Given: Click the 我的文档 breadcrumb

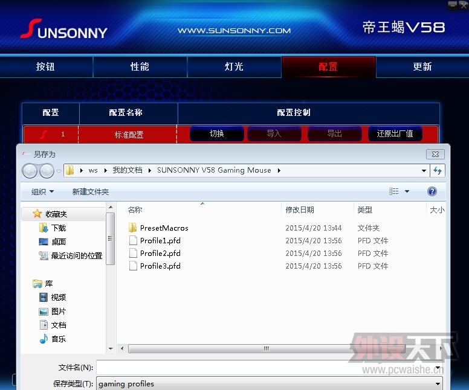Looking at the screenshot, I should point(128,170).
